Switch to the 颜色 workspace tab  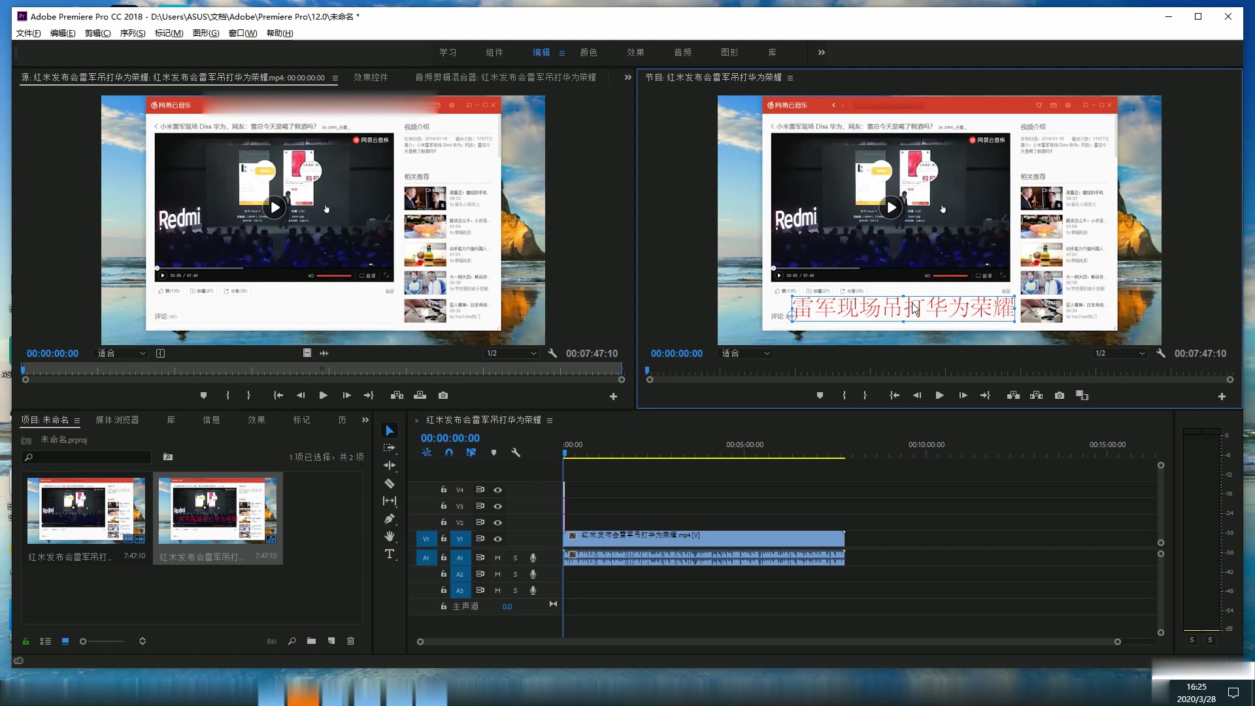[588, 52]
